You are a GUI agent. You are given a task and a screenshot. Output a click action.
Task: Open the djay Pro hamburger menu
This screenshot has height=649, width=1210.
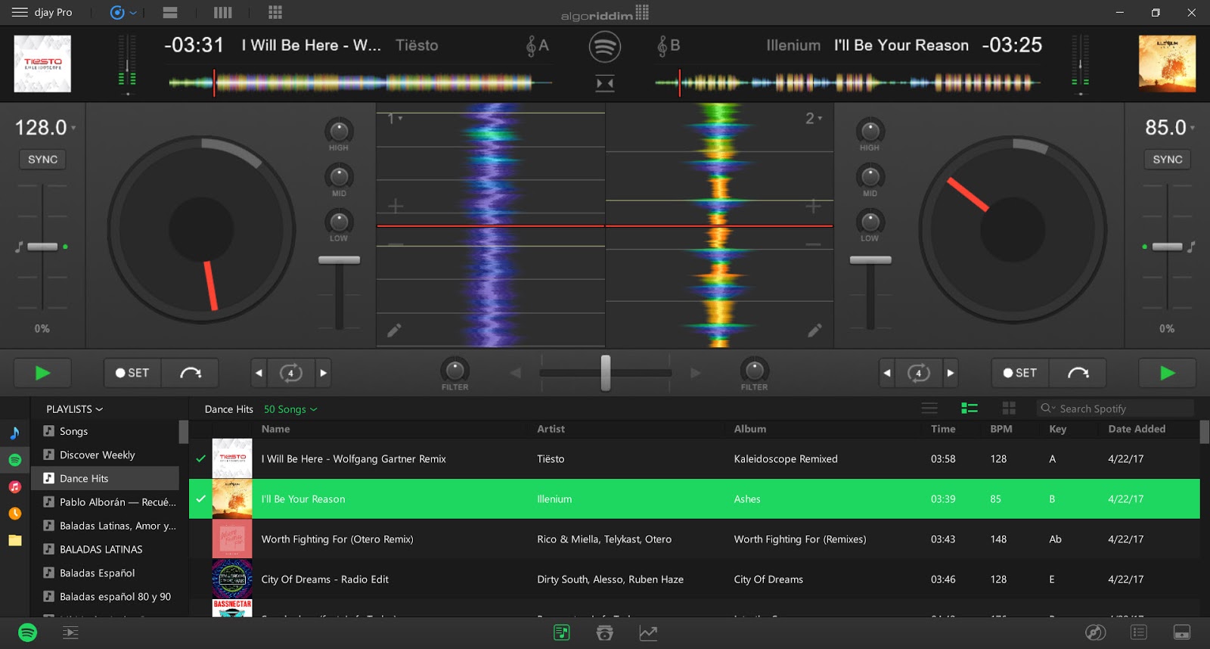click(20, 12)
